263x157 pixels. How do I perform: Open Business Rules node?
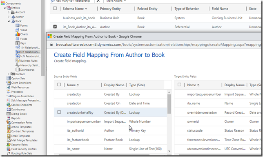point(26,61)
